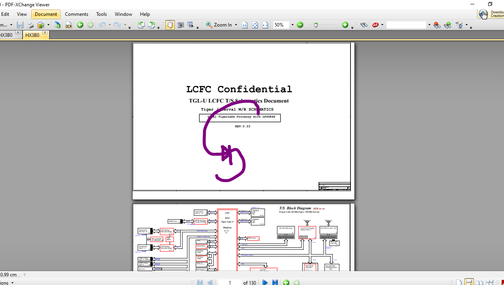Viewport: 504px width, 285px height.
Task: Click the Fit Width icon
Action: [265, 25]
